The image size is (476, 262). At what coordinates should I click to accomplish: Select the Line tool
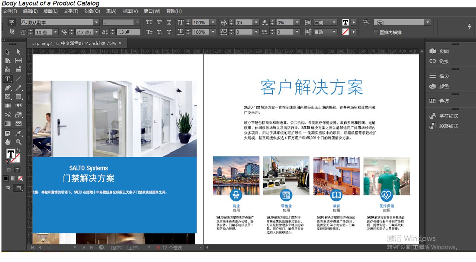pos(18,79)
